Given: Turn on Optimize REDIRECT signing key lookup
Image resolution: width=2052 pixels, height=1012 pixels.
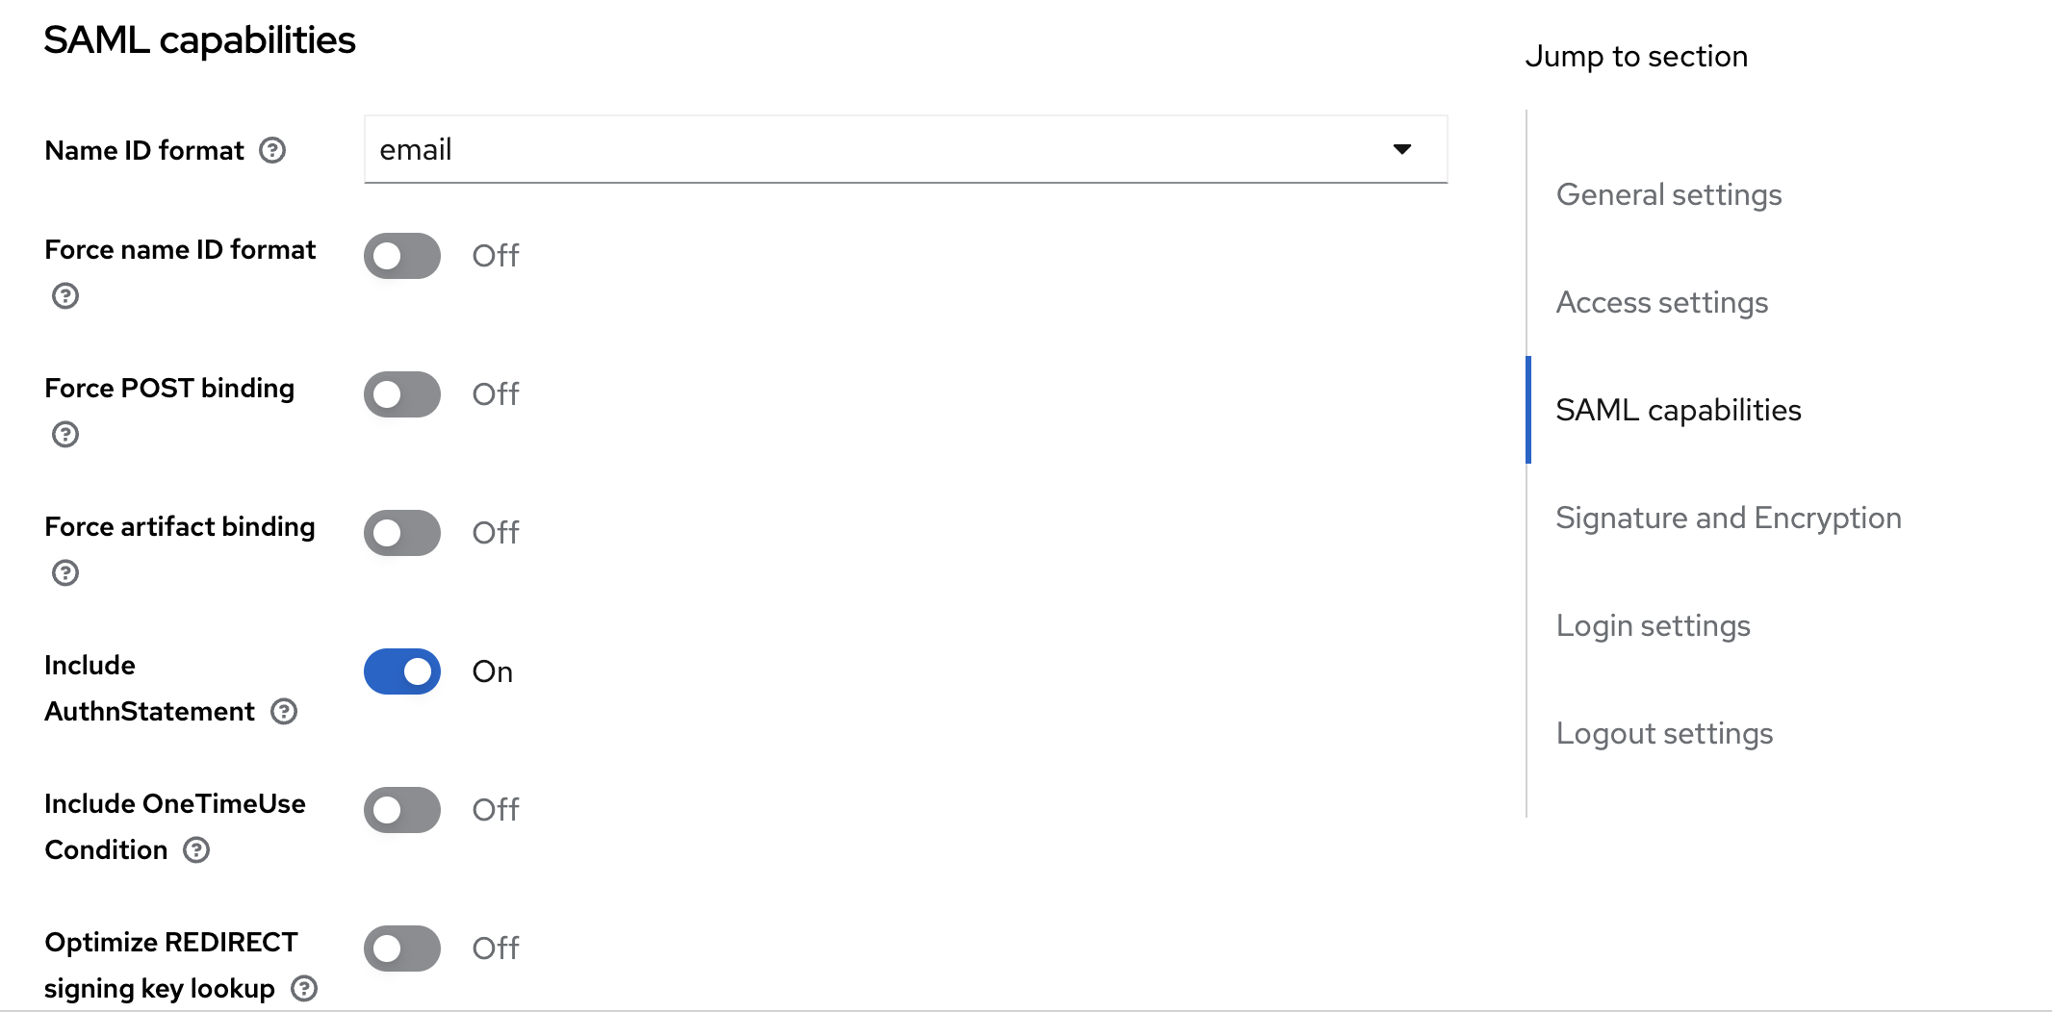Looking at the screenshot, I should click(402, 949).
